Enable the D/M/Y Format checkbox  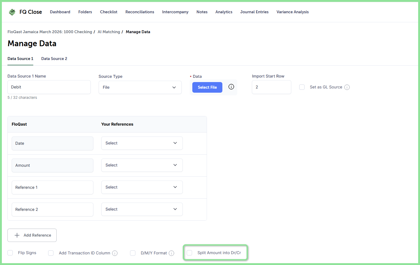pyautogui.click(x=133, y=253)
